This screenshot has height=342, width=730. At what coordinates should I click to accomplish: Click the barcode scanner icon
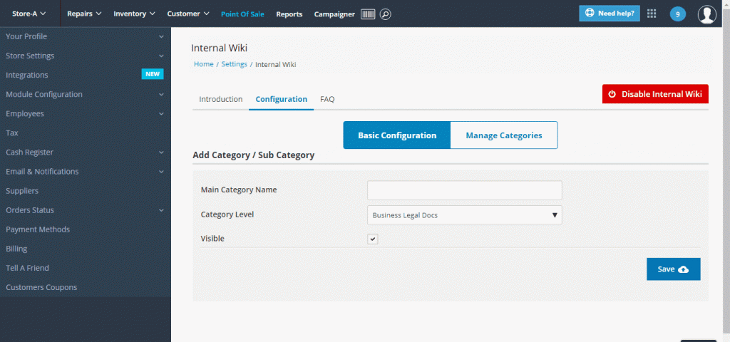click(368, 14)
